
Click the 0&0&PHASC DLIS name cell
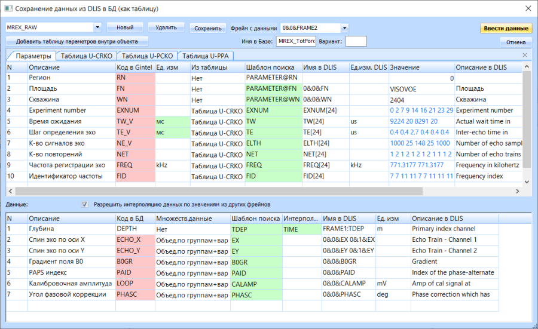tap(349, 295)
